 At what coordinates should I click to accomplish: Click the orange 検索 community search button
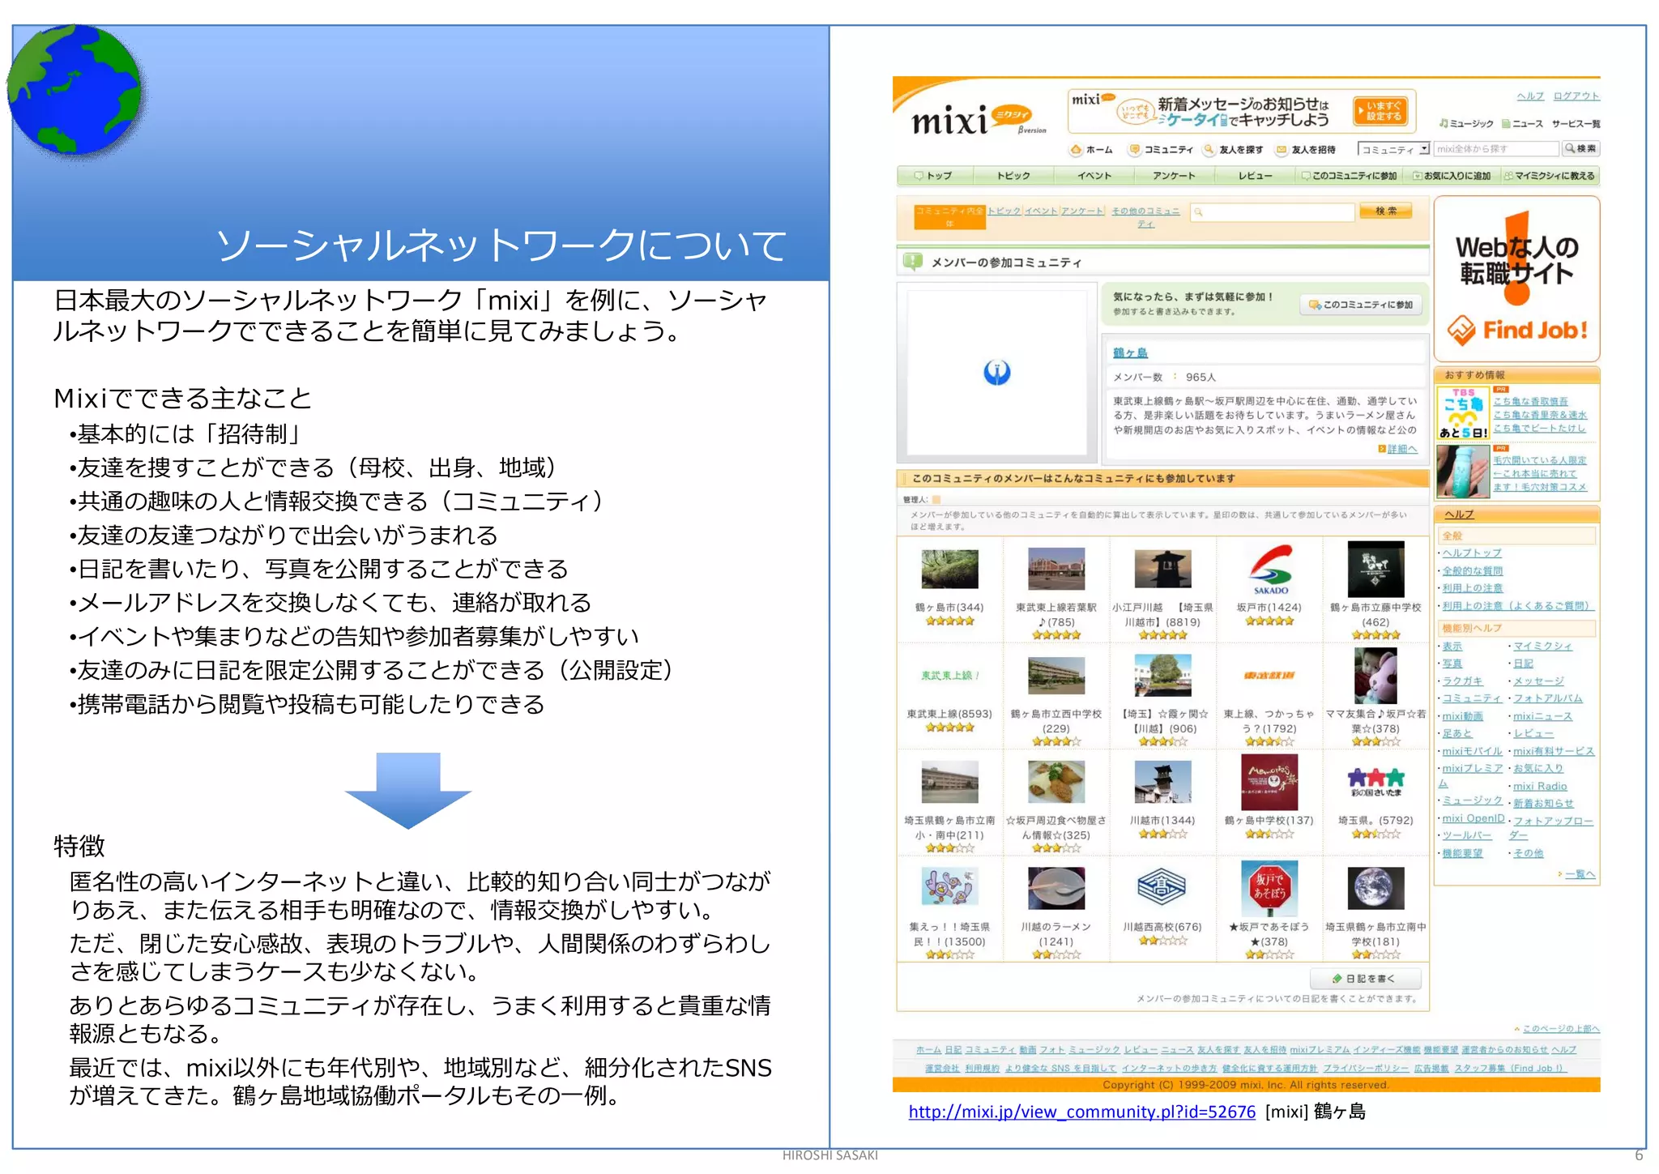tap(1386, 211)
